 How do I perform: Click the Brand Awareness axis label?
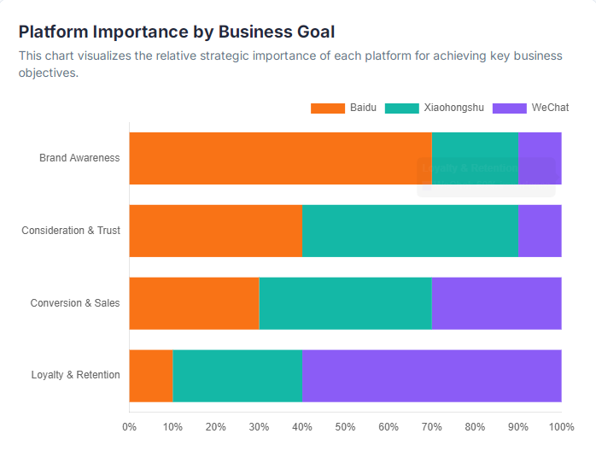pos(79,158)
